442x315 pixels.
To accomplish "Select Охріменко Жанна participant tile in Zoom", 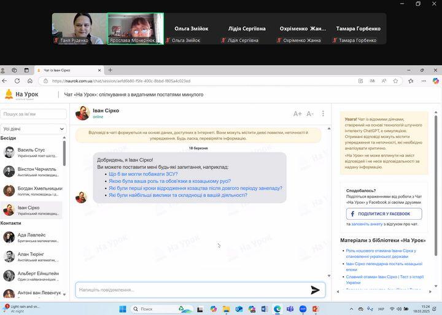I will point(303,28).
